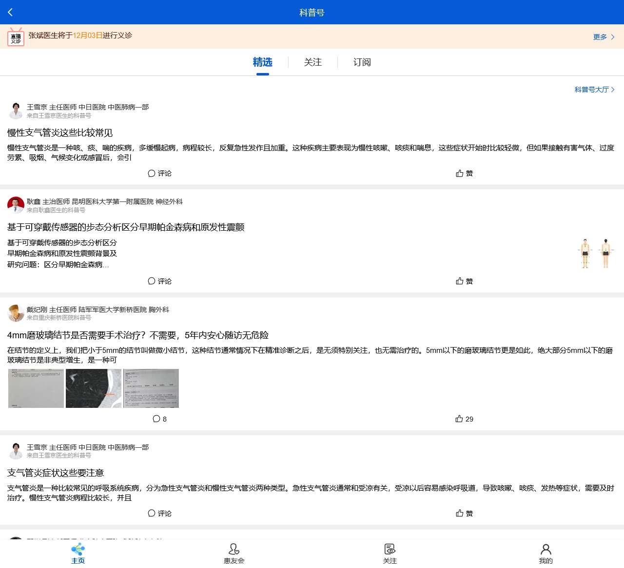Screen dimensions: 624x568
Task: Open the 直播义诊 broadcast icon in the banner
Action: (x=15, y=37)
